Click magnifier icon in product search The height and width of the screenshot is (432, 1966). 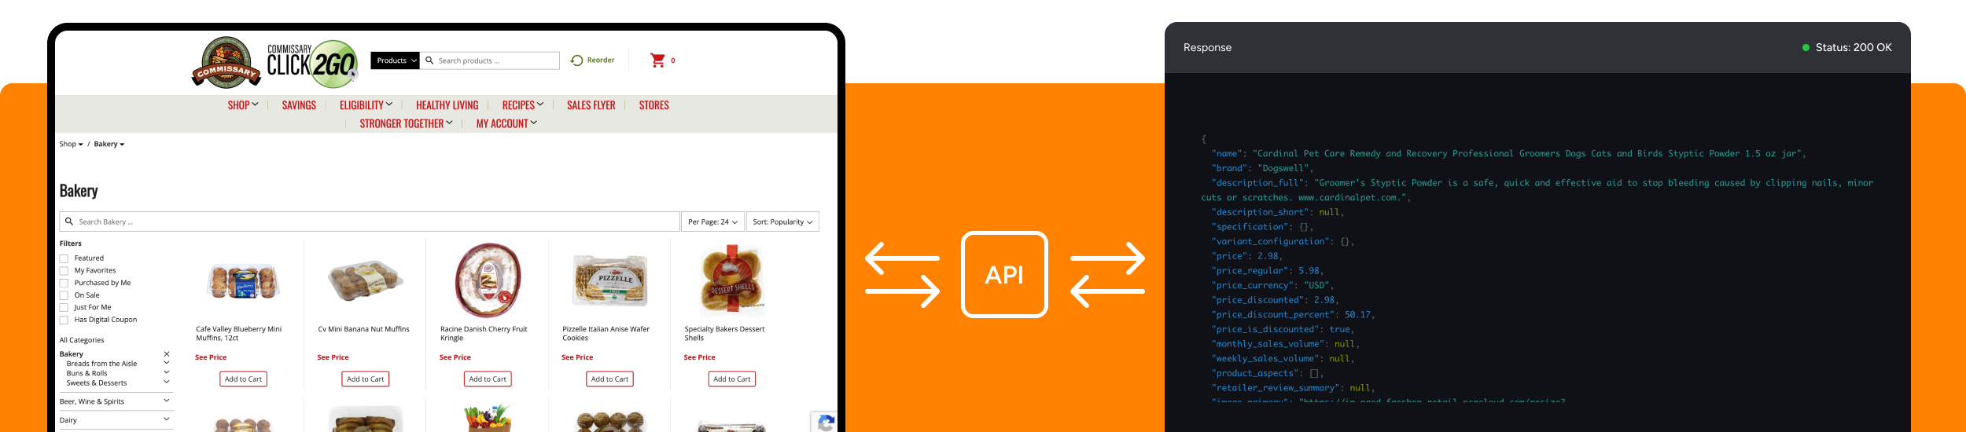[x=429, y=60]
